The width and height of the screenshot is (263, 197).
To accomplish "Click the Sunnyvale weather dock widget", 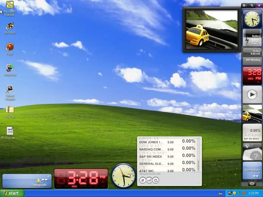I will [x=252, y=171].
